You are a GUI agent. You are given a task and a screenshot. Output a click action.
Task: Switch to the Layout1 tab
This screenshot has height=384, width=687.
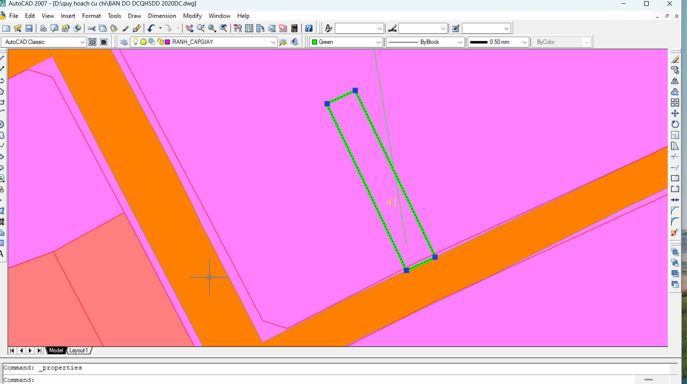[79, 350]
